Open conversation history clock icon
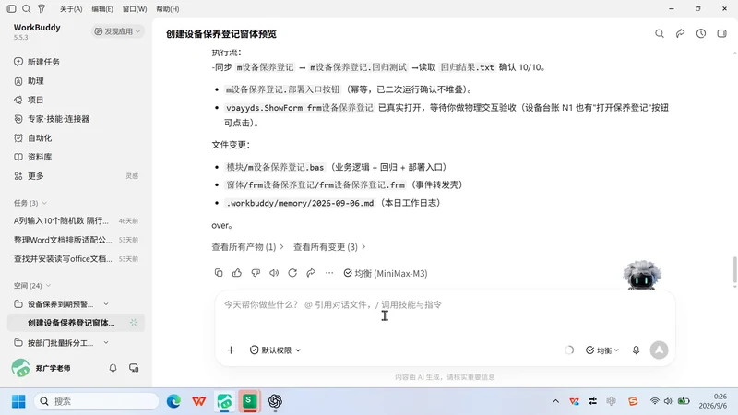Screen dimensions: 738x415 coord(701,33)
